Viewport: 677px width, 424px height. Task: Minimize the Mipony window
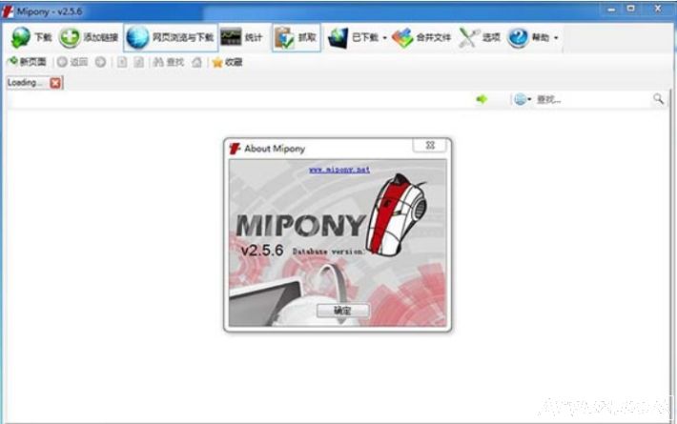point(611,10)
